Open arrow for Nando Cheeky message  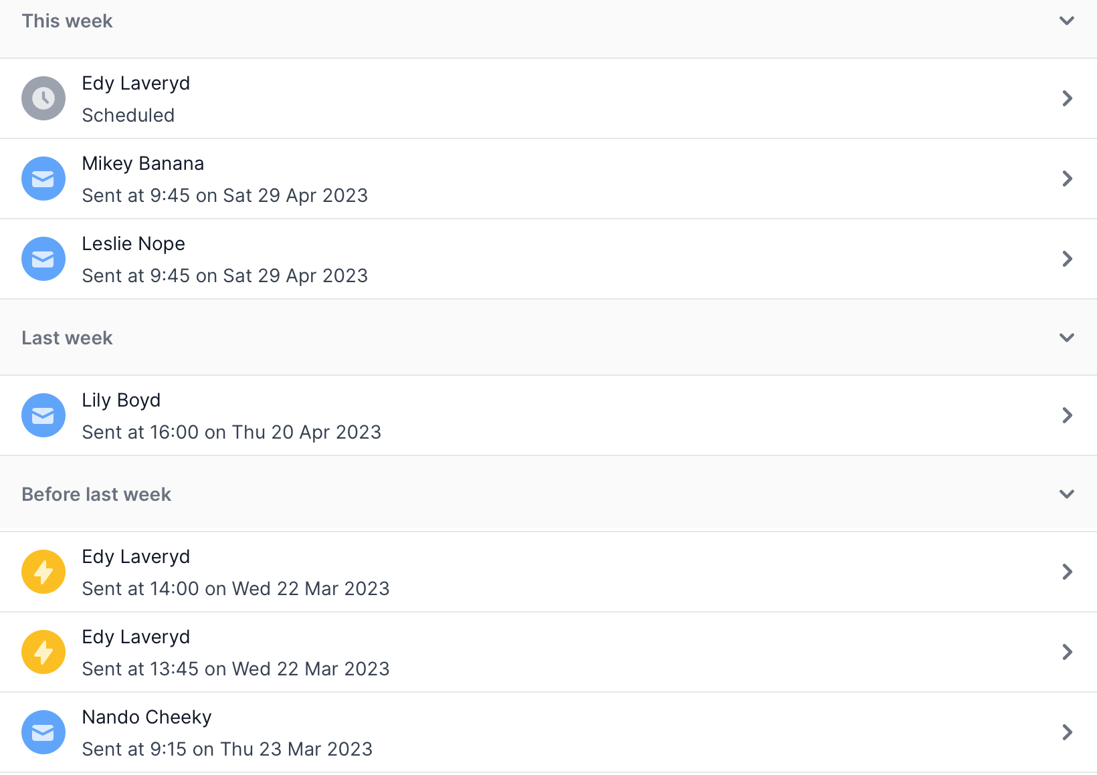coord(1067,732)
